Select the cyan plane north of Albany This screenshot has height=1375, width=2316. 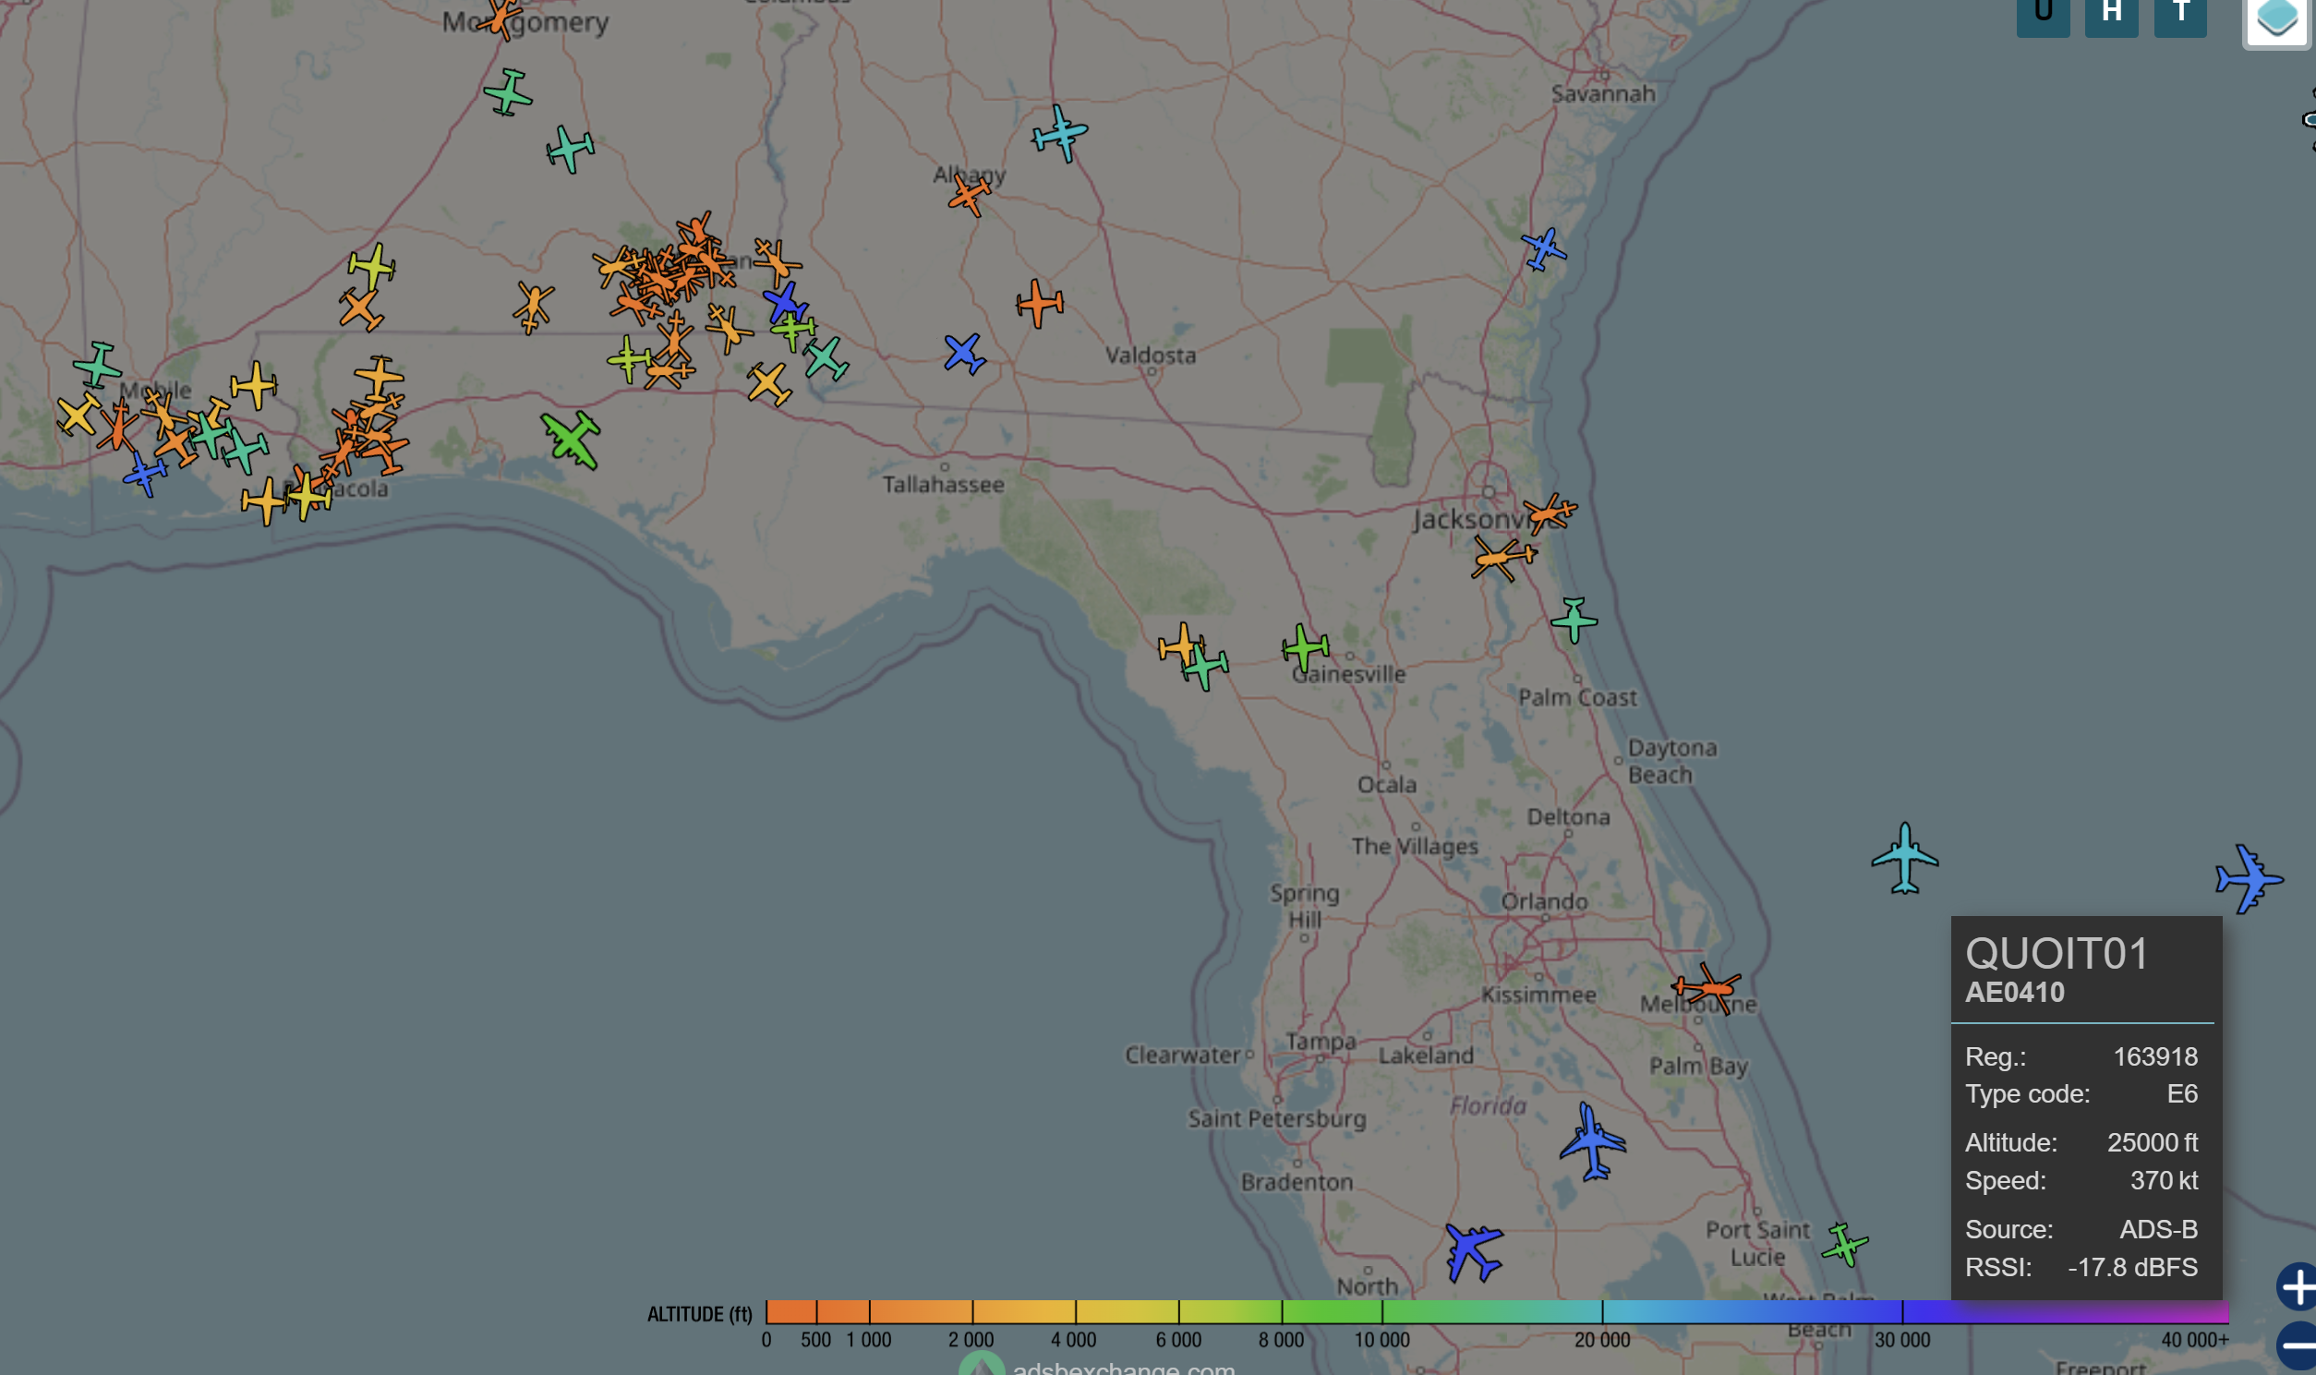click(1060, 133)
